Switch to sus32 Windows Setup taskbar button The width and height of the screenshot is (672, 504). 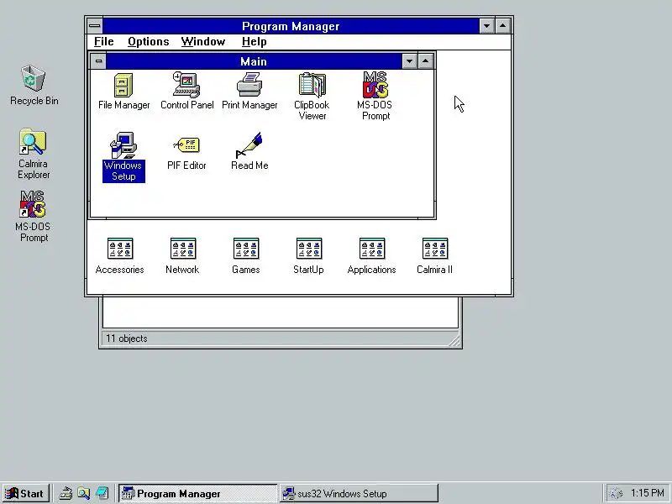click(359, 493)
